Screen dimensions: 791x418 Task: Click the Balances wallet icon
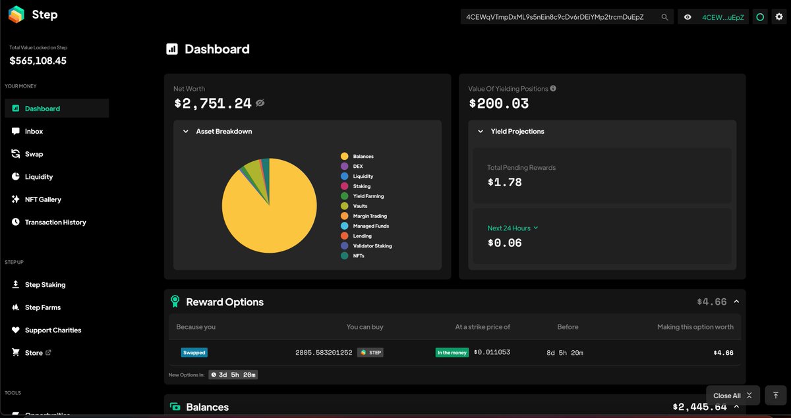[175, 407]
